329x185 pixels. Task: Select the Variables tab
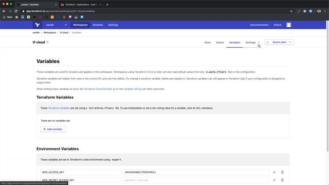coord(234,42)
